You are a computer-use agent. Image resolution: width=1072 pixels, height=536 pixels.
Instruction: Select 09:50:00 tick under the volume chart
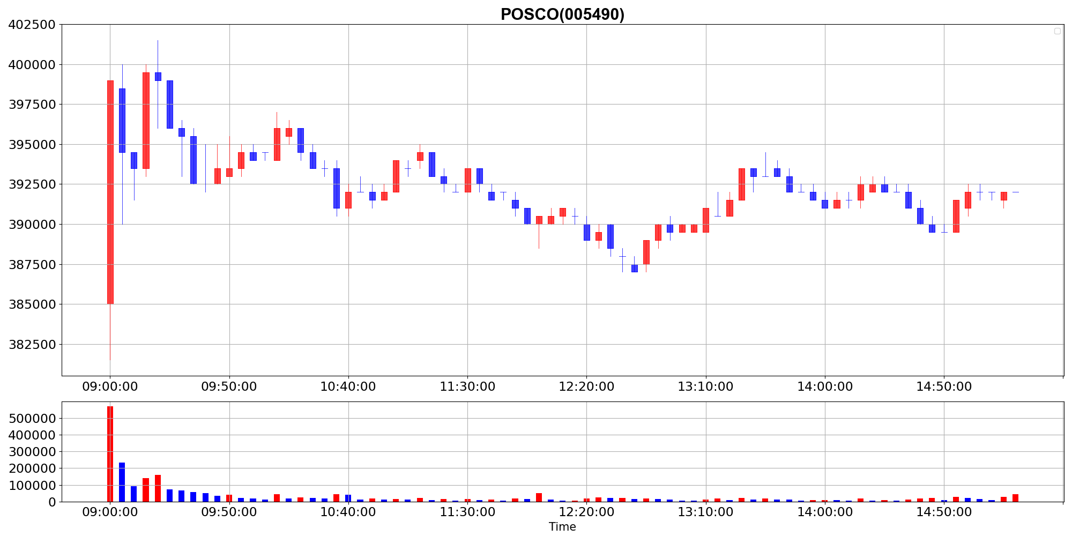tap(229, 512)
